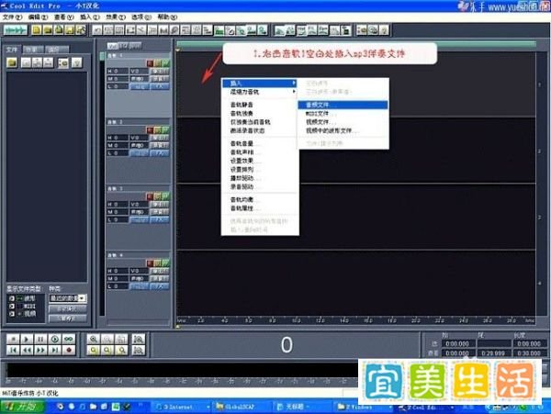The image size is (551, 414).
Task: Click the circled Play to End button
Action: click(54, 339)
